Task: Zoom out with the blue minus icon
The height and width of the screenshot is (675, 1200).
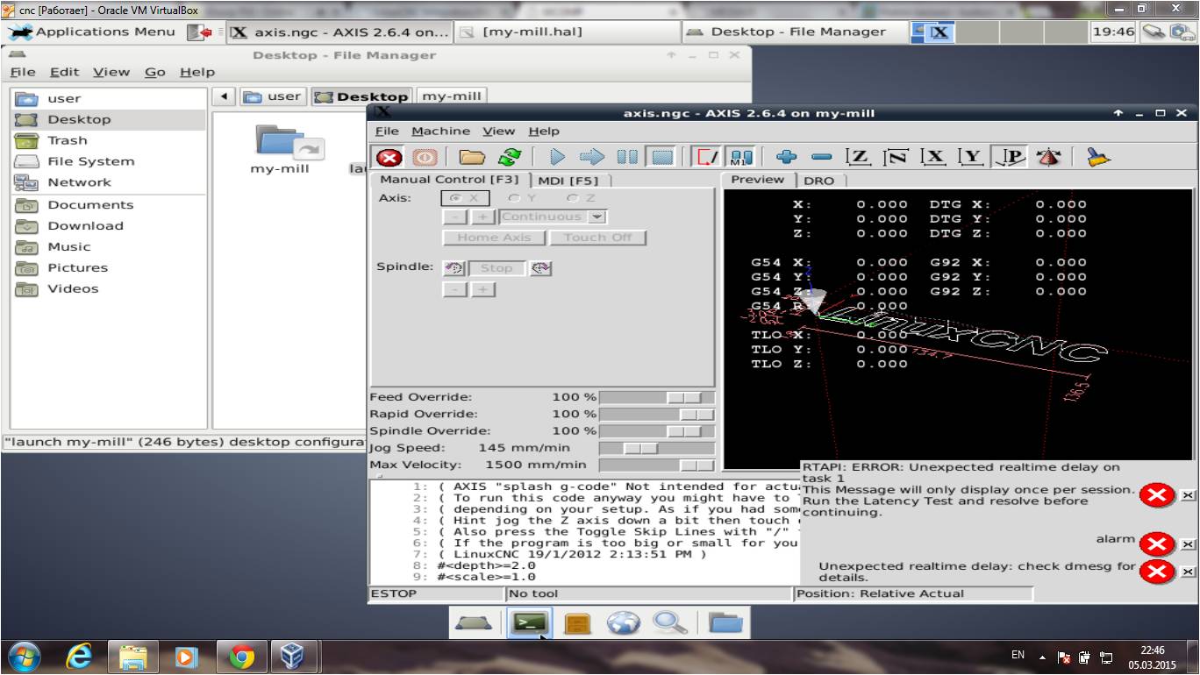Action: click(822, 158)
